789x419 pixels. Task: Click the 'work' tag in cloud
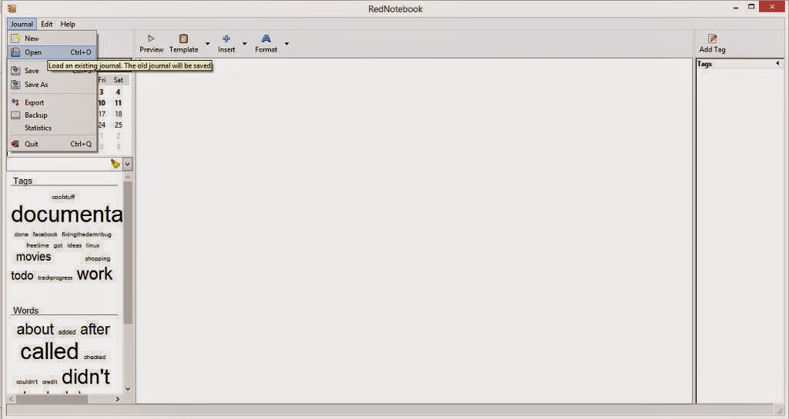click(x=95, y=274)
